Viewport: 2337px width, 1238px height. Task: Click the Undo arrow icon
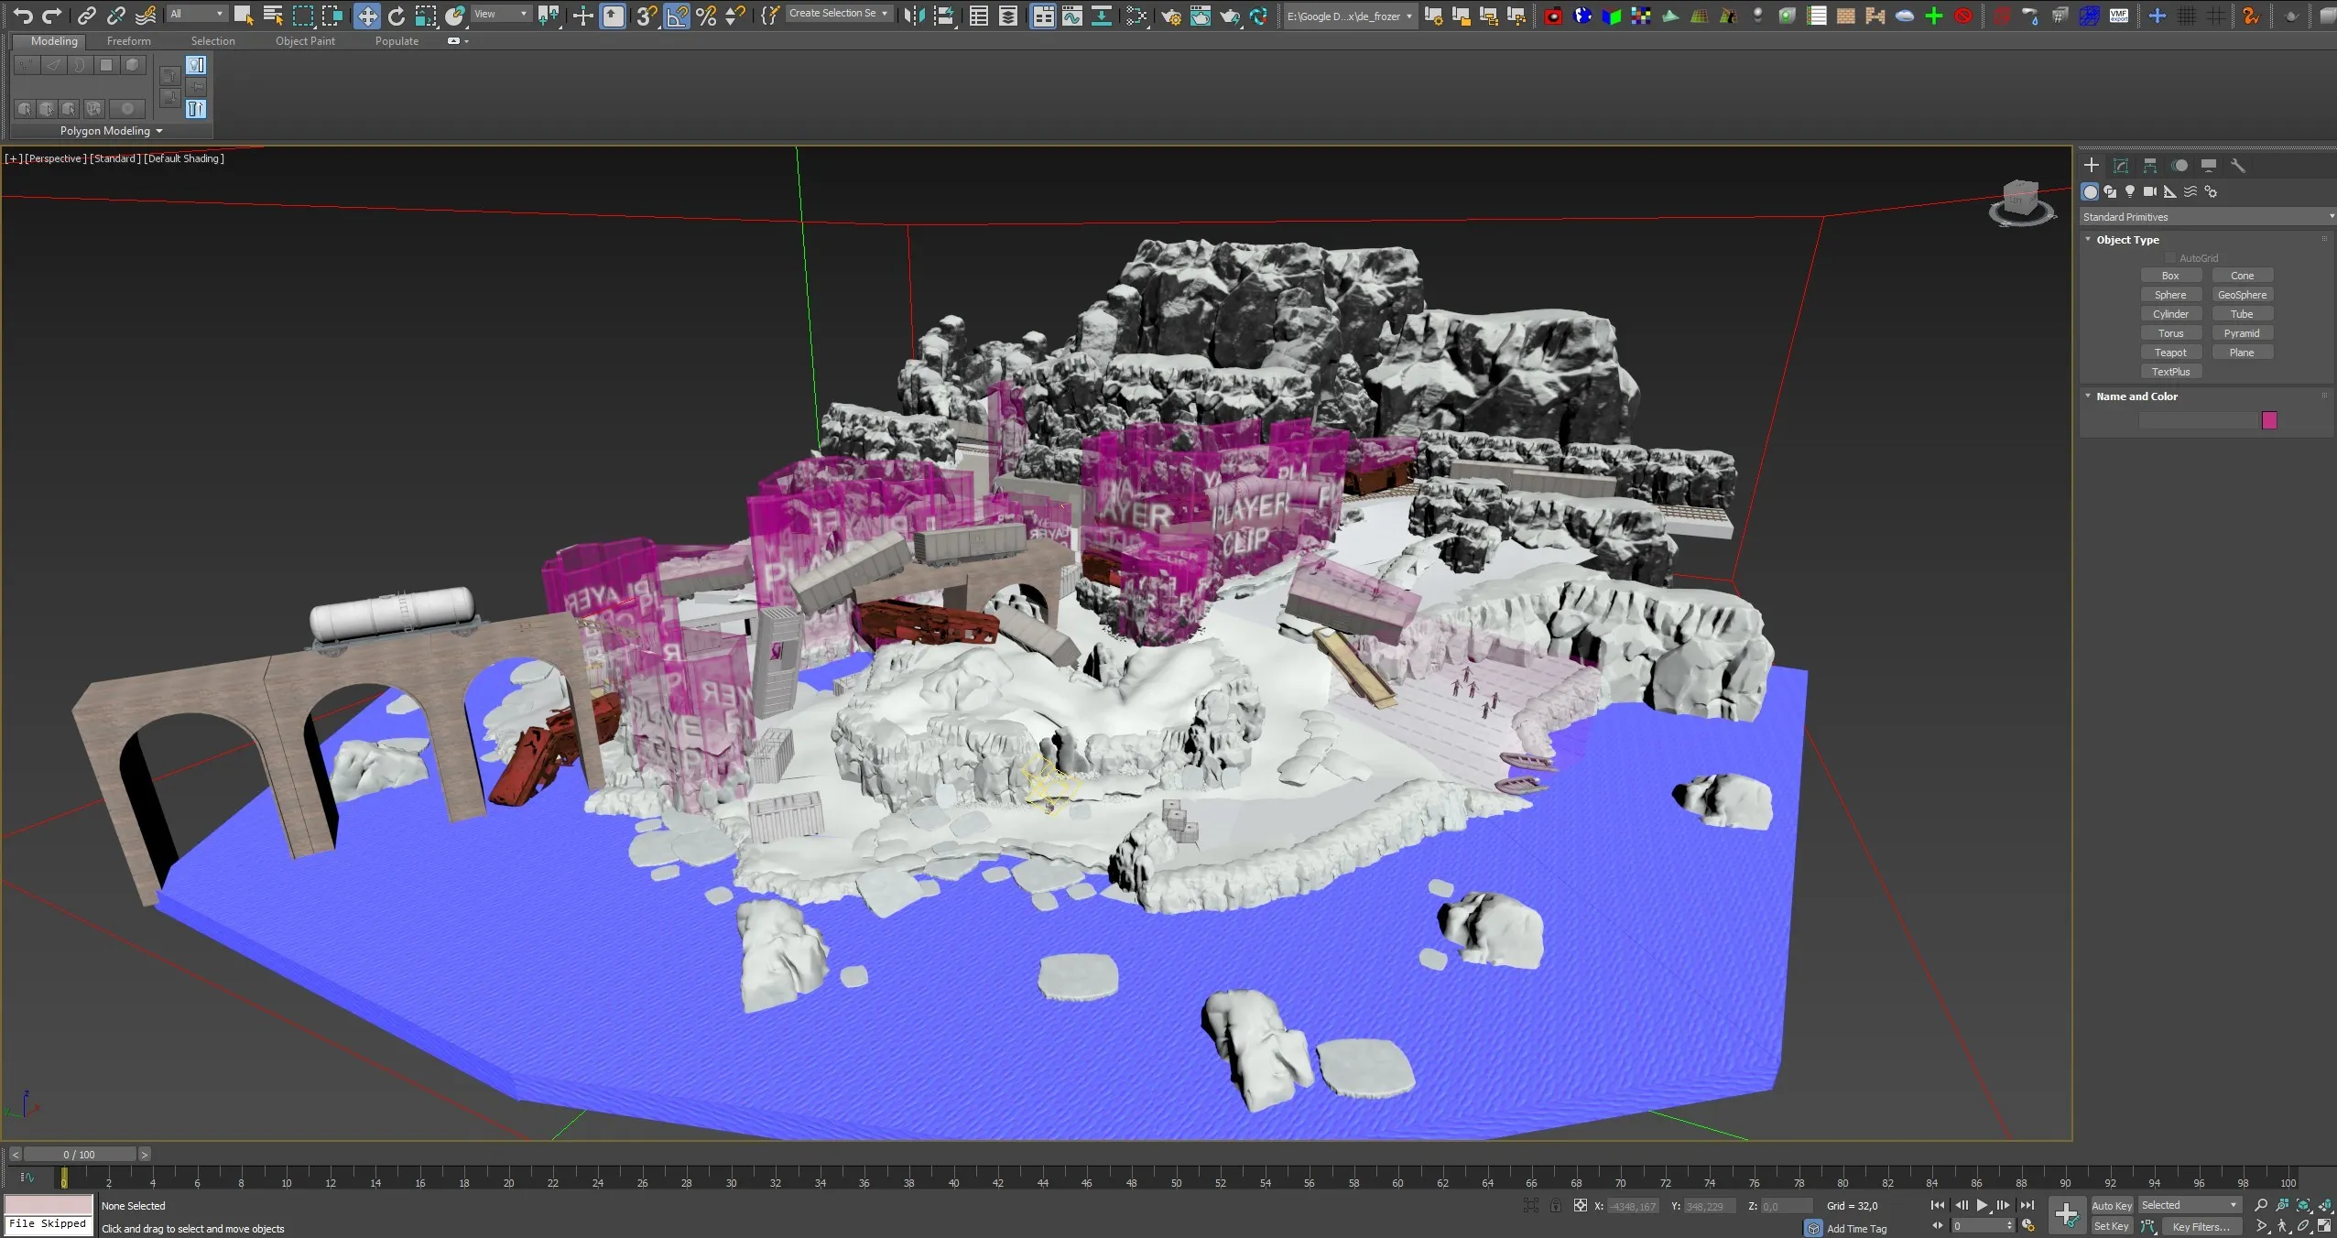pos(22,15)
